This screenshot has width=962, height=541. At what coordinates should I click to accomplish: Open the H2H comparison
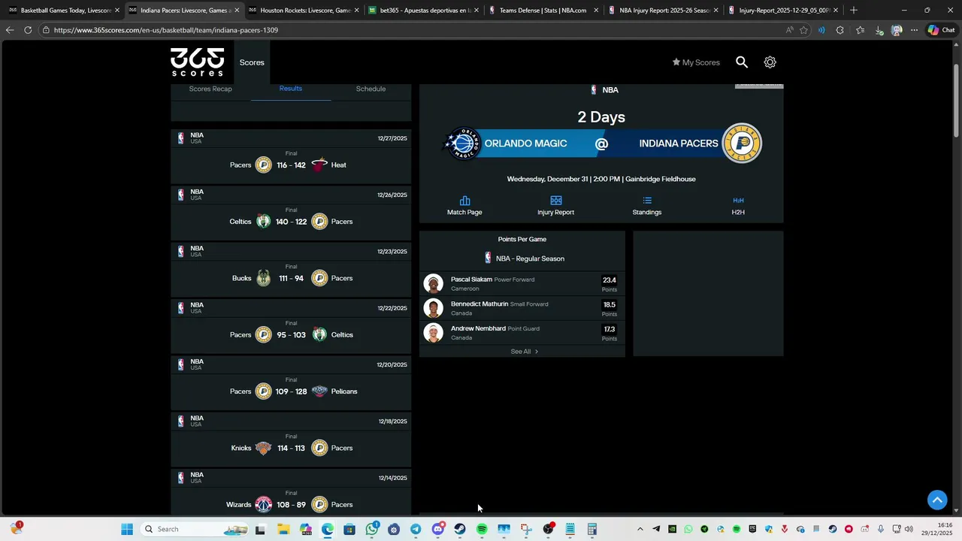(x=738, y=206)
